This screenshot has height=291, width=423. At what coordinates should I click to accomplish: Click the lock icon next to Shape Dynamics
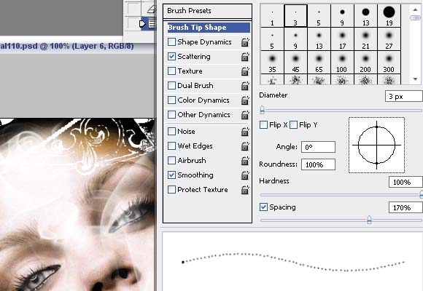[x=245, y=42]
